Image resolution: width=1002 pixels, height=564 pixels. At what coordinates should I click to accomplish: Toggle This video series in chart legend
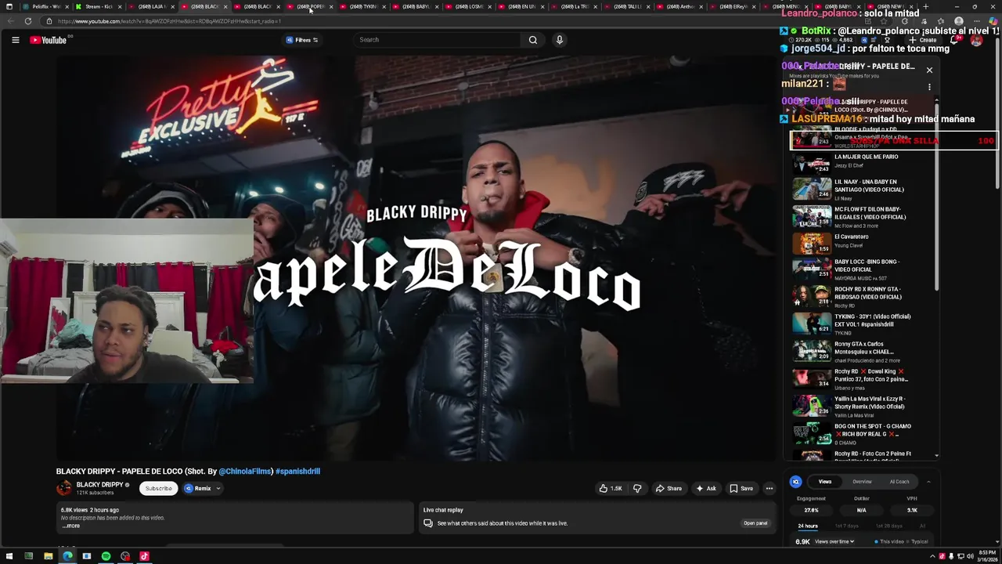888,541
